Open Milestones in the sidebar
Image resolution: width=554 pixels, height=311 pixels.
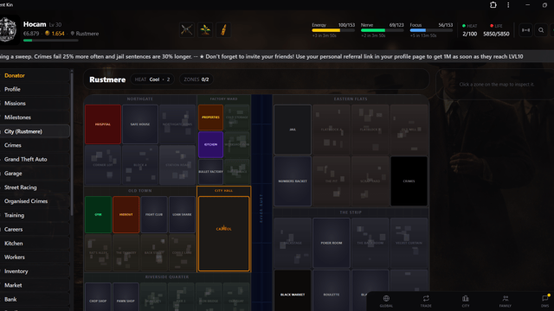[35, 117]
